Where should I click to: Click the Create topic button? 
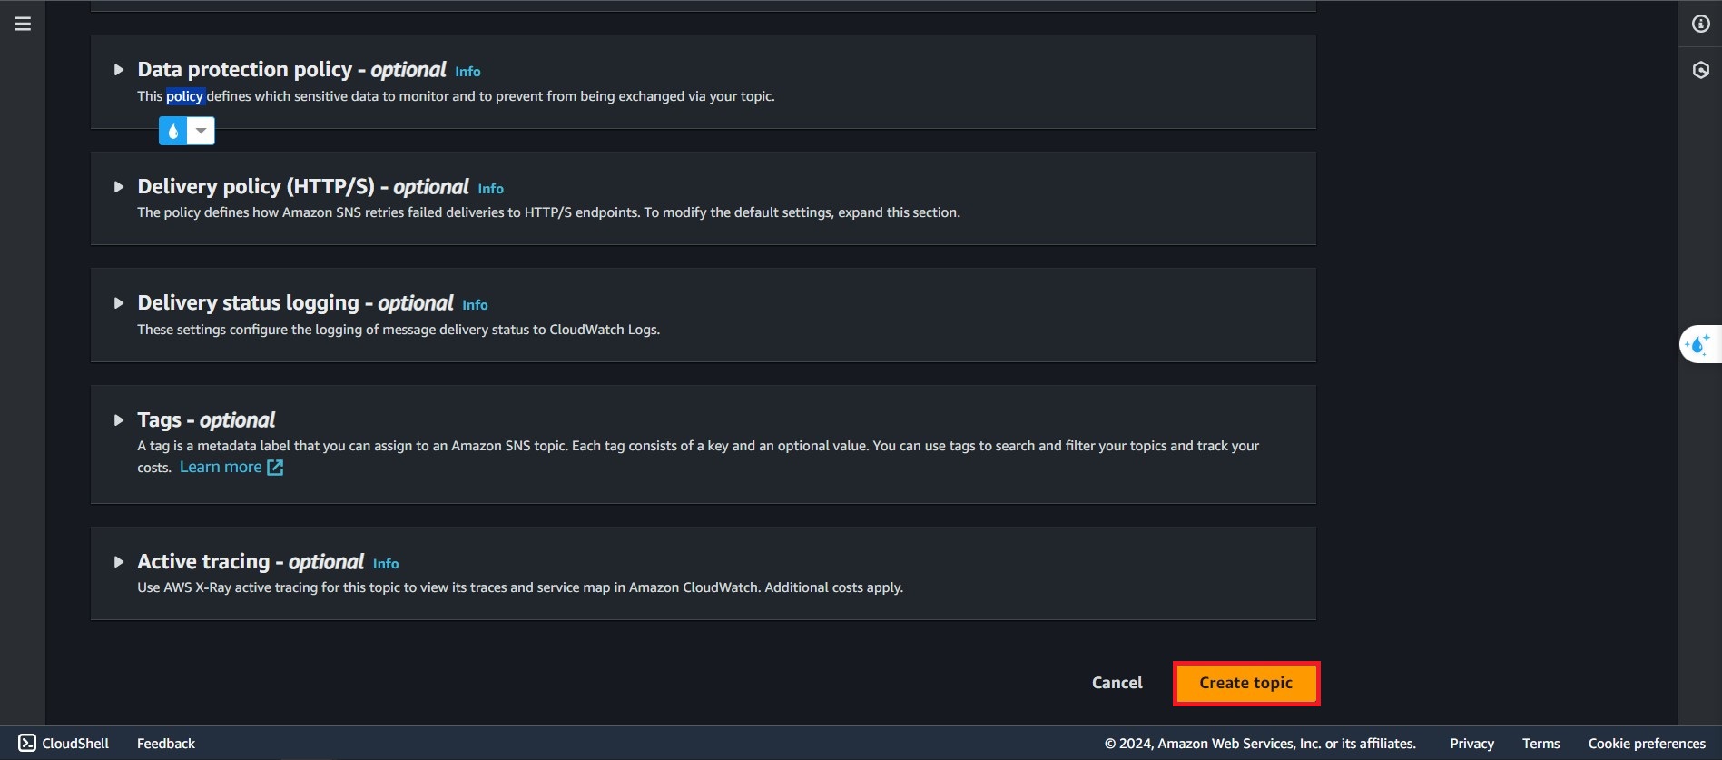[1245, 683]
